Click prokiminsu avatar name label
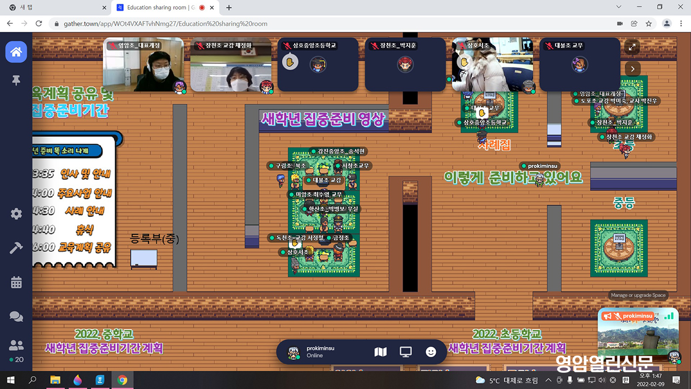This screenshot has height=389, width=691. coord(539,166)
